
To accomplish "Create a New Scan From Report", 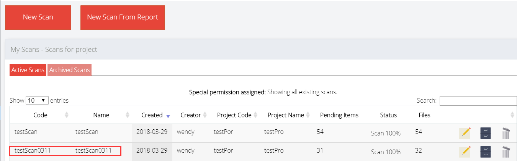I will pos(123,18).
